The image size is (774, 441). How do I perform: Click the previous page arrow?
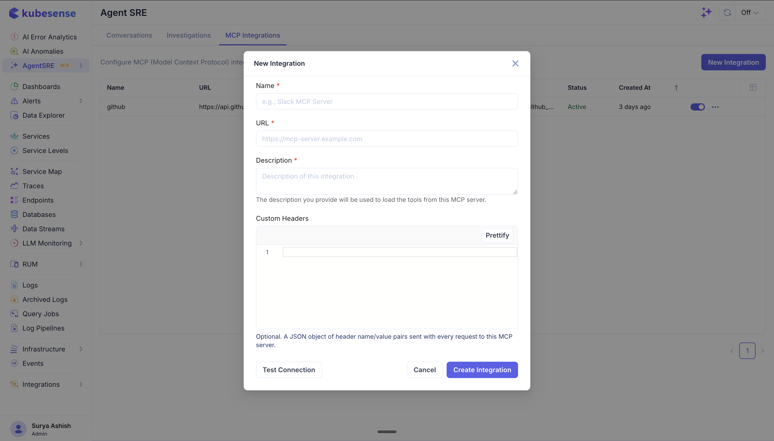(x=732, y=351)
